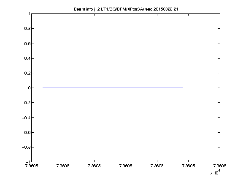Click the −0.4 y-axis tick label
Viewport: 243px width, 182px height.
[x=26, y=118]
